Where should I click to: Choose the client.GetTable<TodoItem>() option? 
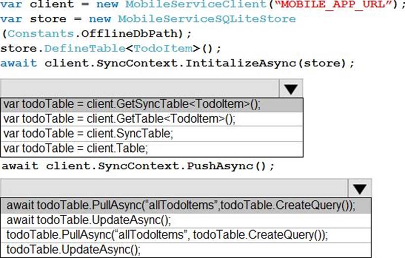coord(119,119)
